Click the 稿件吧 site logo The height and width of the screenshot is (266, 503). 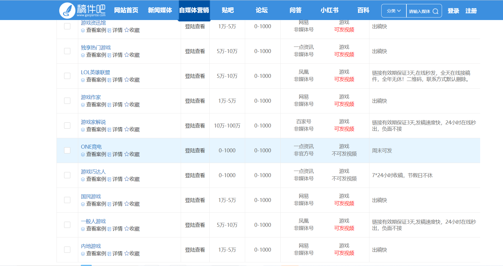coord(82,10)
